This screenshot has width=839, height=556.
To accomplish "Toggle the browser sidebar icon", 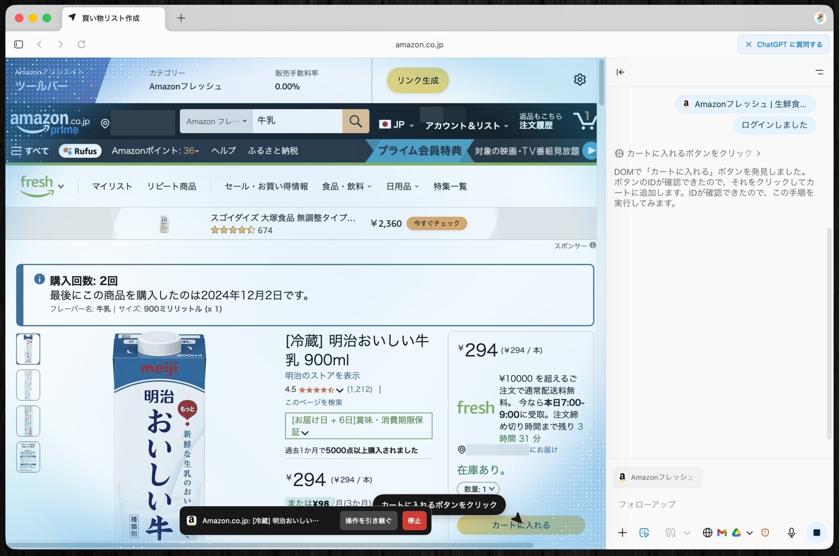I will 18,44.
